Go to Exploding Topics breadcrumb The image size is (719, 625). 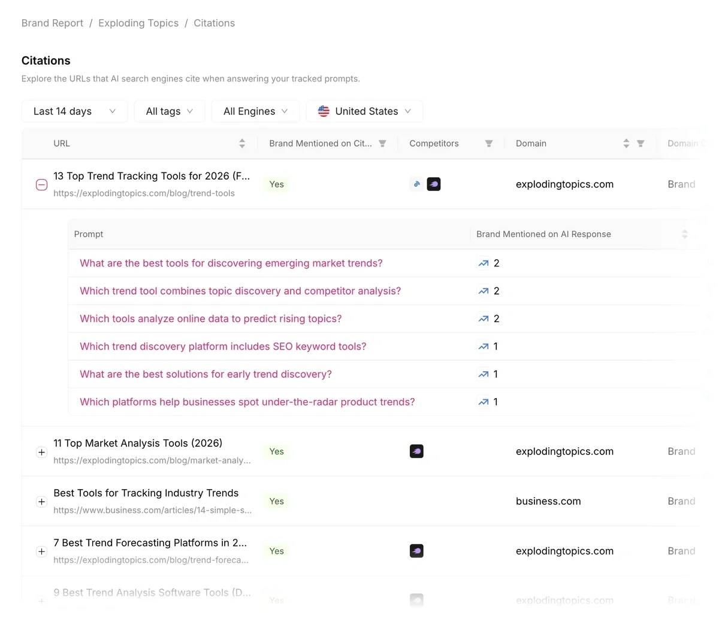tap(138, 23)
